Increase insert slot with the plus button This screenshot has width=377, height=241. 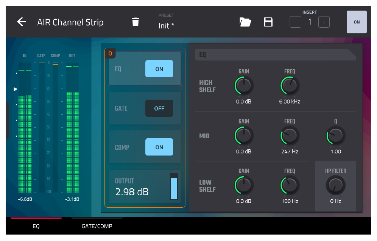(324, 22)
